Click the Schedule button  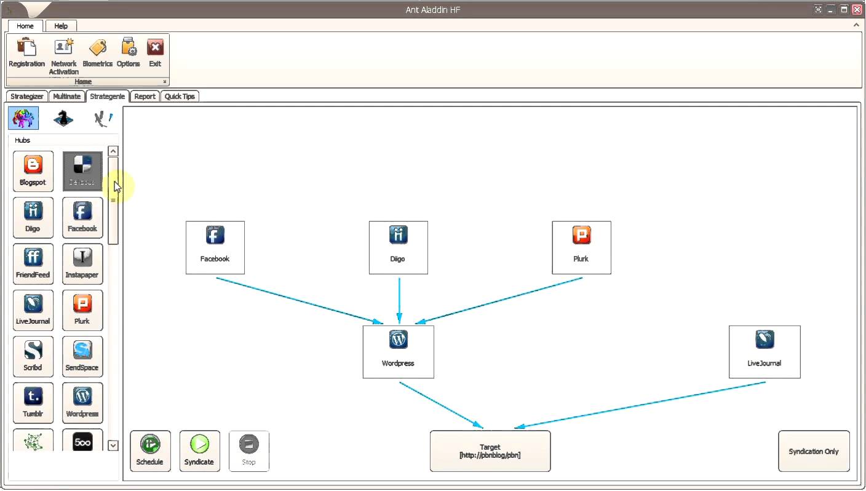click(x=150, y=451)
